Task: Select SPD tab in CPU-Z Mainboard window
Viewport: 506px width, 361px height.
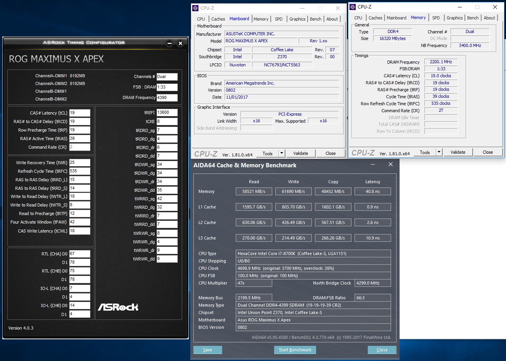Action: coord(279,19)
